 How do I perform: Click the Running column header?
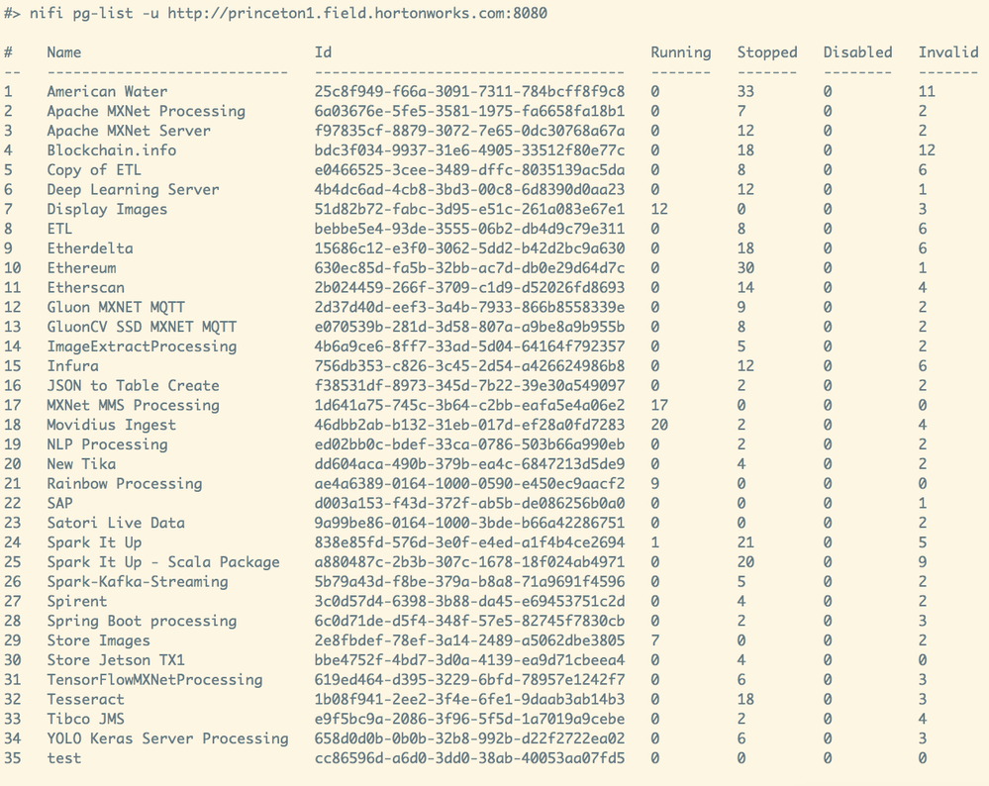click(680, 51)
